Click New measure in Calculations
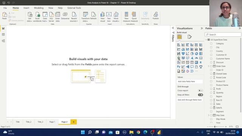The height and width of the screenshot is (136, 242). pos(126,17)
